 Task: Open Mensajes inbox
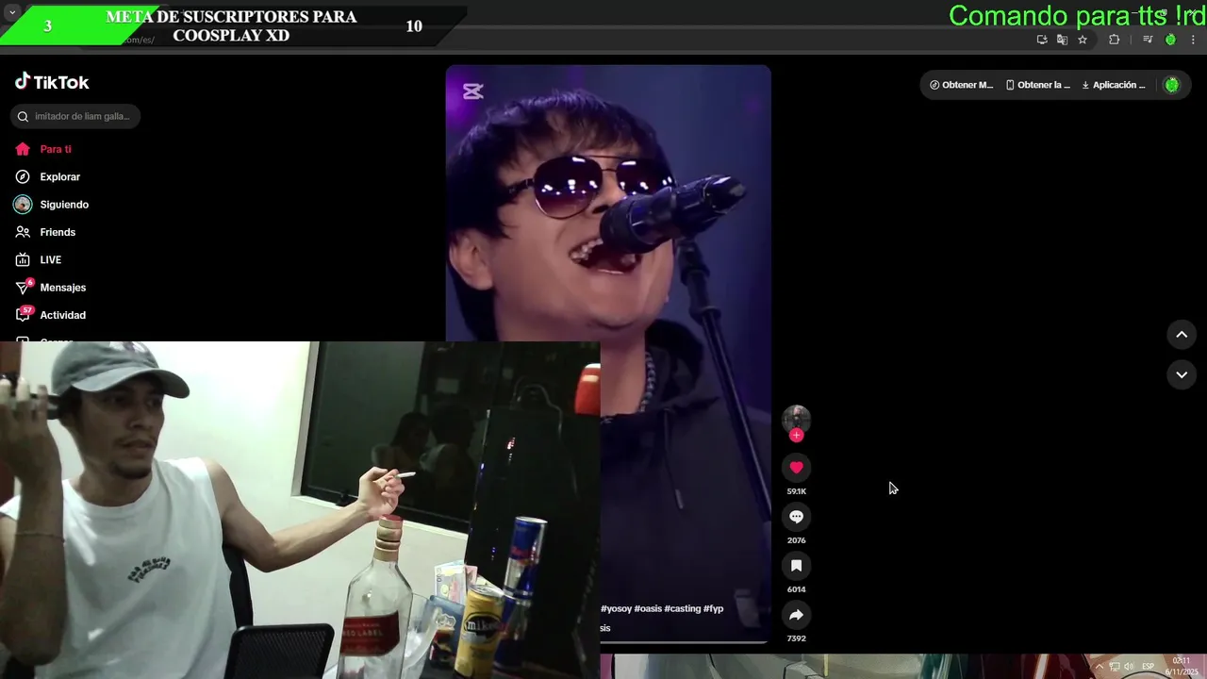click(62, 288)
